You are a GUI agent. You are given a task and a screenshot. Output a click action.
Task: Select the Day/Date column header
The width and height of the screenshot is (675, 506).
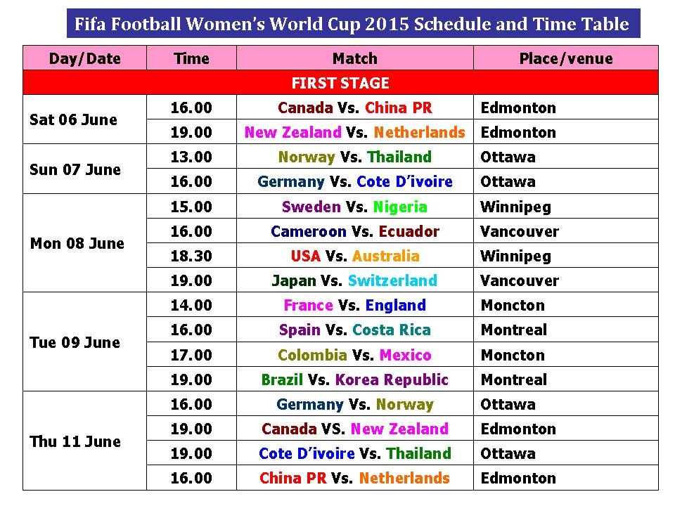pos(84,58)
